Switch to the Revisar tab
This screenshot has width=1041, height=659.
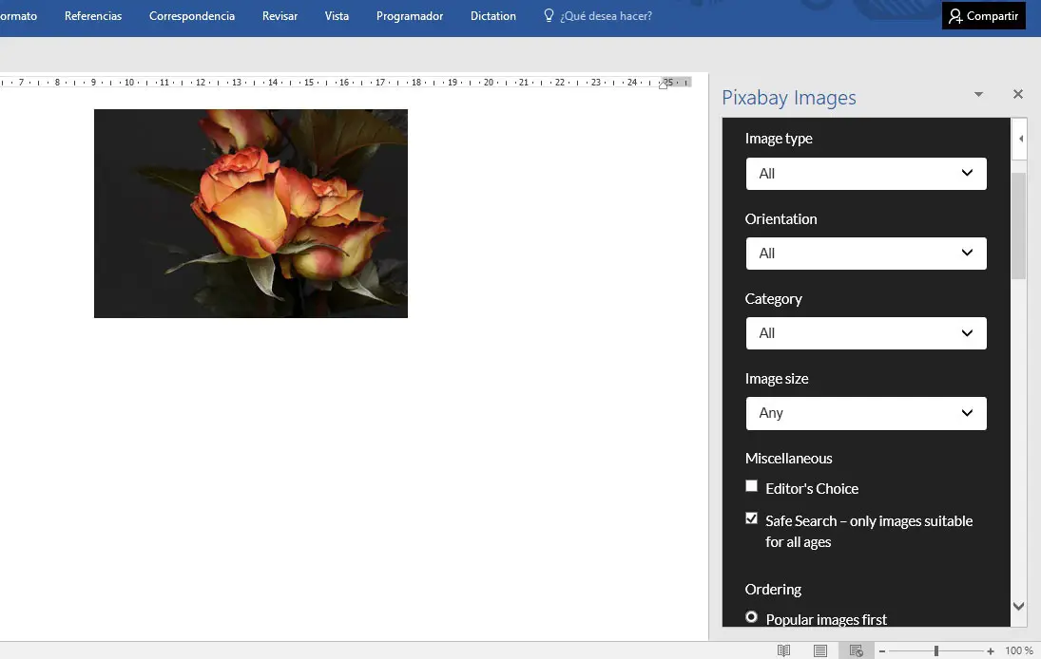coord(280,16)
